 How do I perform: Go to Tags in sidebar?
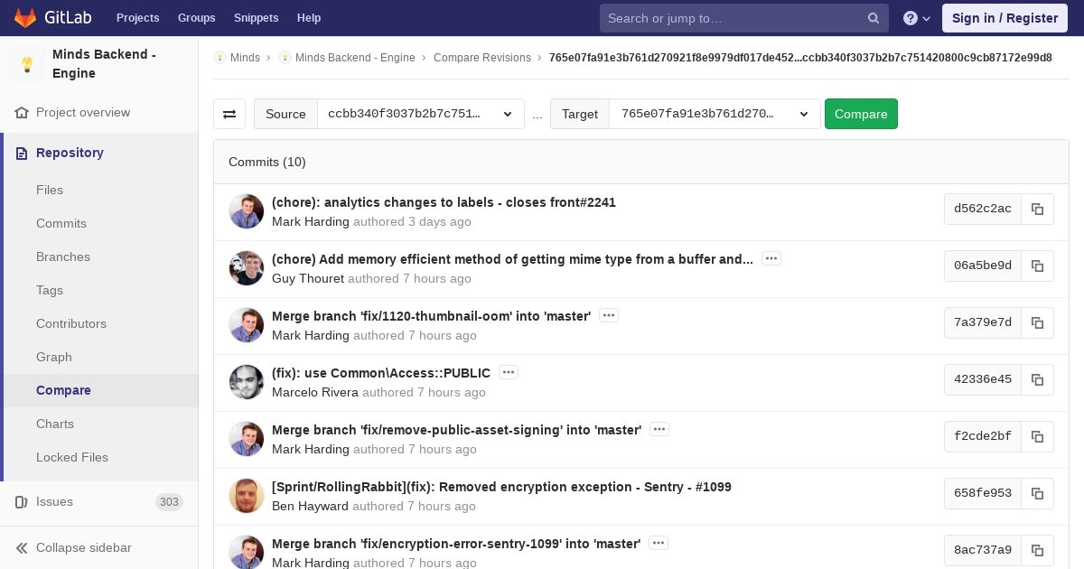click(50, 290)
